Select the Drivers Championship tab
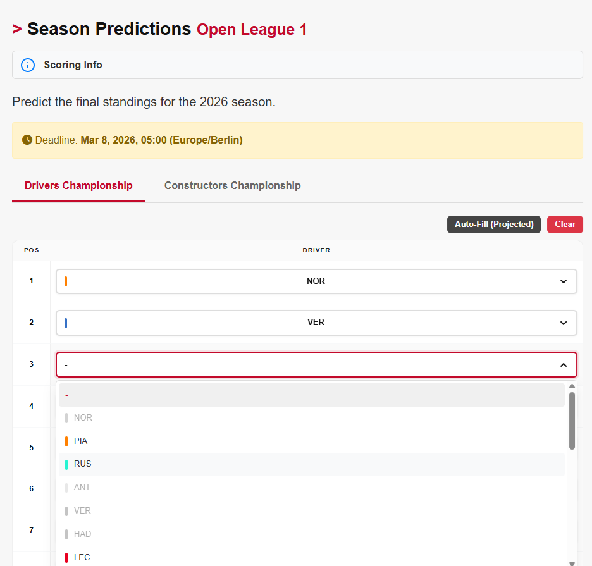The height and width of the screenshot is (566, 592). (x=78, y=185)
